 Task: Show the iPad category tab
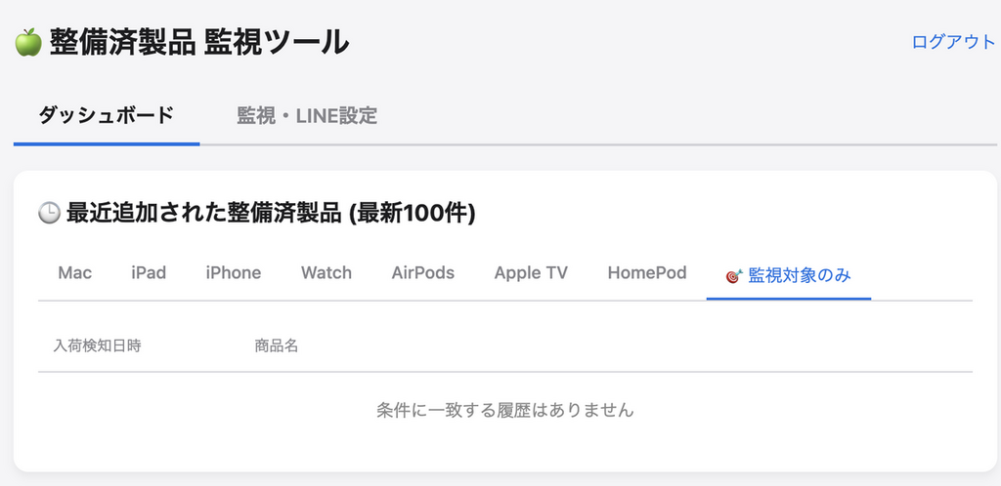(149, 273)
